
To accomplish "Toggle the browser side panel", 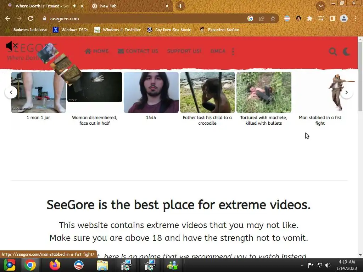I will click(x=332, y=18).
